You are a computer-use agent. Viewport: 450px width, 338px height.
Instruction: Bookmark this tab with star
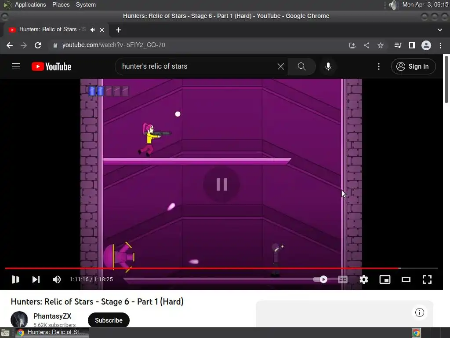pyautogui.click(x=381, y=45)
